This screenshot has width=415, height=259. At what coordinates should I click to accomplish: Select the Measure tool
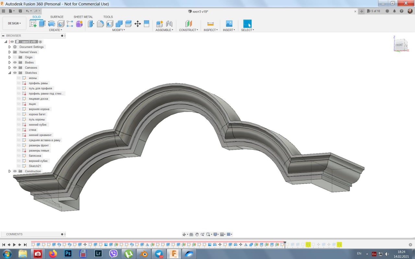click(210, 24)
